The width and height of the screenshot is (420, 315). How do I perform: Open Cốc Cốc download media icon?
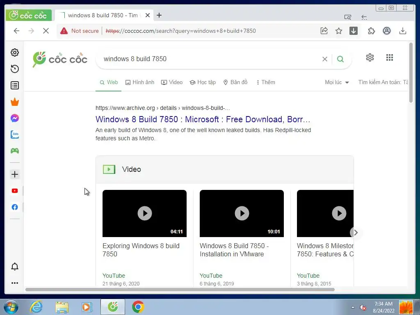(354, 31)
